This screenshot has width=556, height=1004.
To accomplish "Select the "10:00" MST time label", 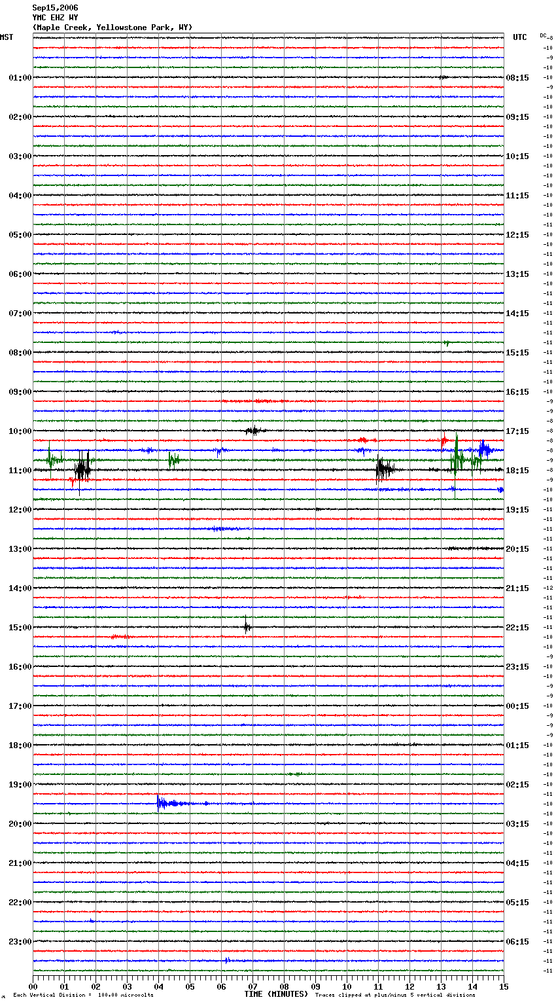I will click(x=20, y=431).
